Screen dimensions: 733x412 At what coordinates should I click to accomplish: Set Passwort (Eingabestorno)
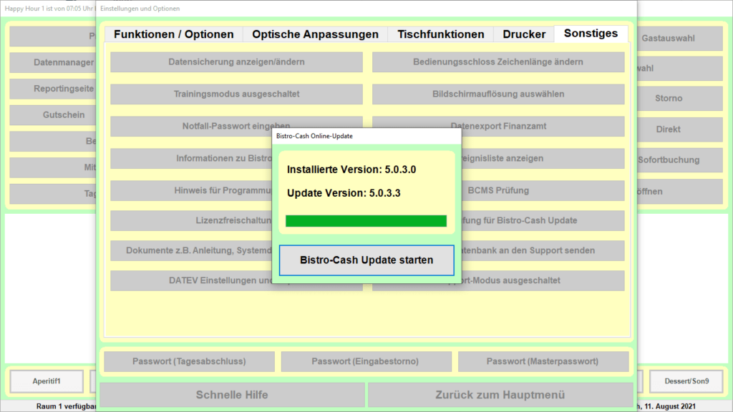click(365, 361)
